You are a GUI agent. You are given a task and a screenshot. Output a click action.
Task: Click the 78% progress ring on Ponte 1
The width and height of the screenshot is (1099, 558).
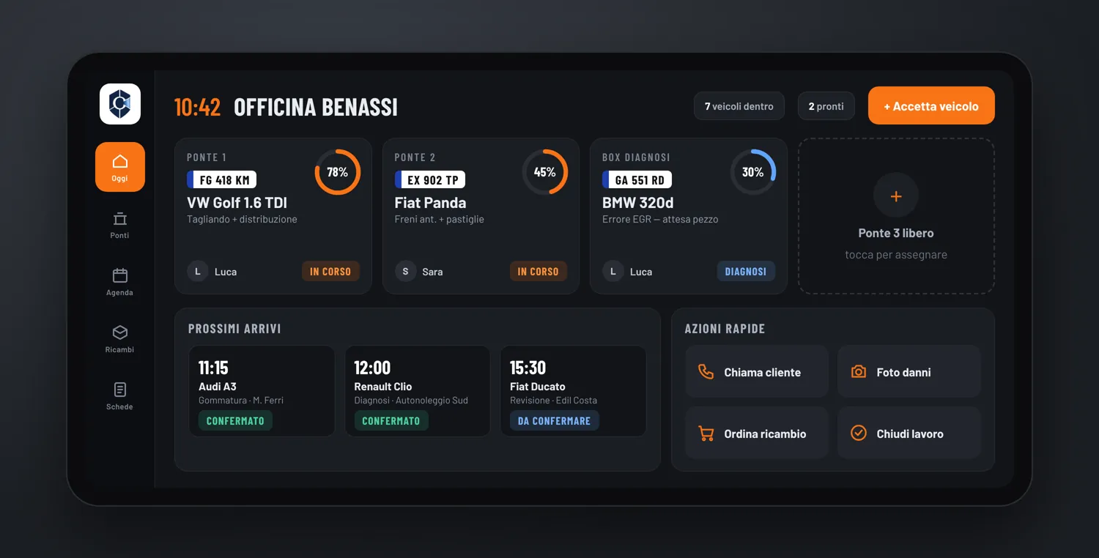(x=338, y=172)
